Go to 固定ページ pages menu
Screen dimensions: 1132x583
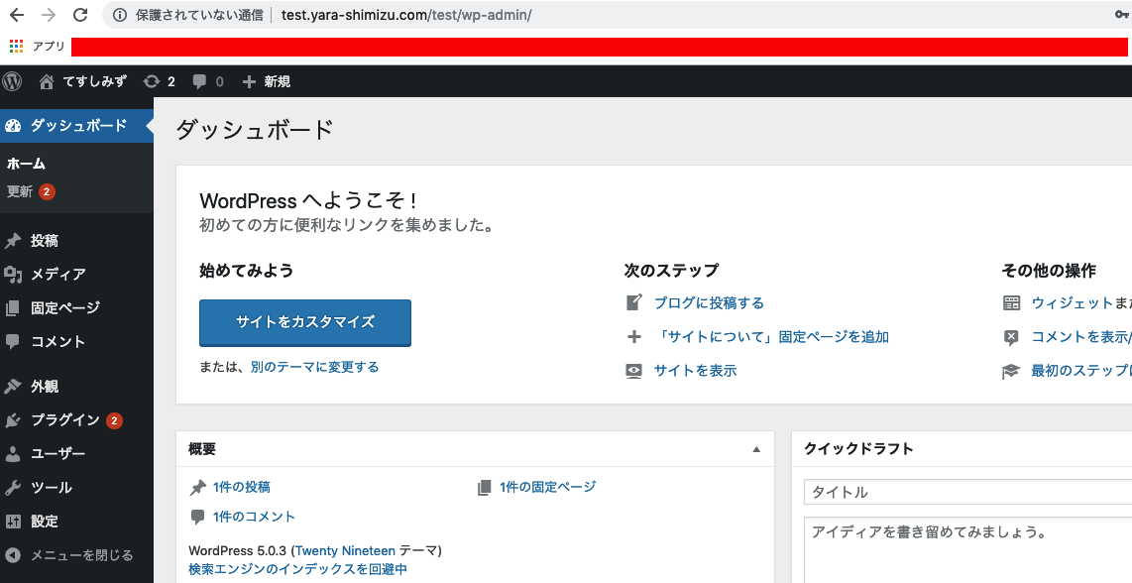click(64, 308)
